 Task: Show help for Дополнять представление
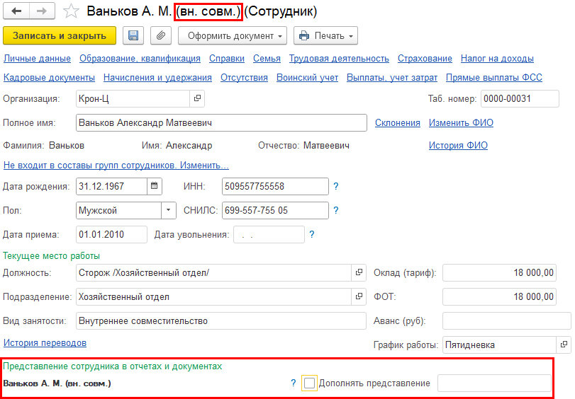tap(293, 383)
